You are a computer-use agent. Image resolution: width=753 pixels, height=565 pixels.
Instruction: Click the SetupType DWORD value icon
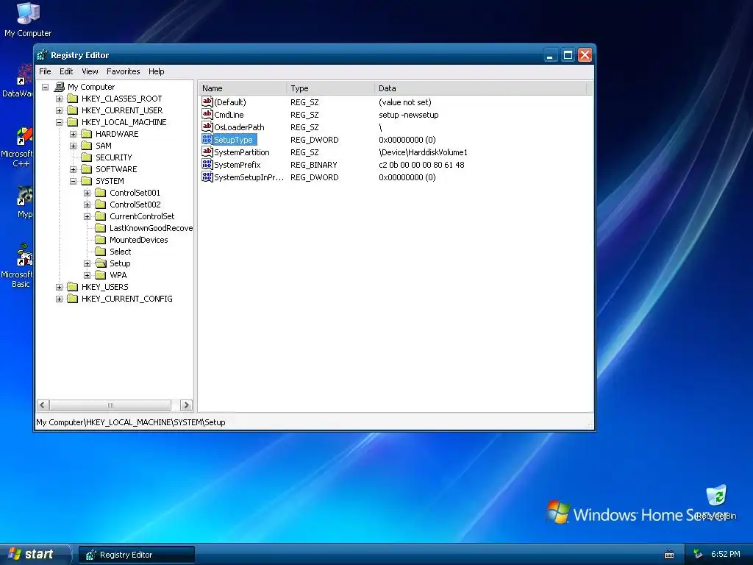click(207, 139)
